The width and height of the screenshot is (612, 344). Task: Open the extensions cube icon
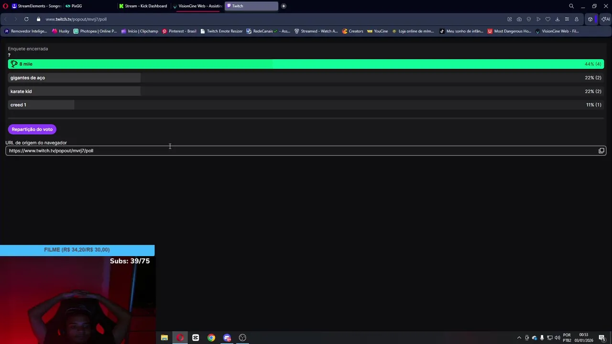(590, 19)
